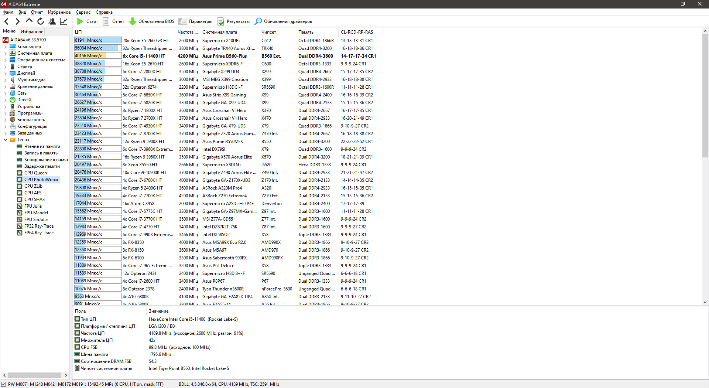Collapse the Тесты tree node
The height and width of the screenshot is (388, 709).
(5, 140)
